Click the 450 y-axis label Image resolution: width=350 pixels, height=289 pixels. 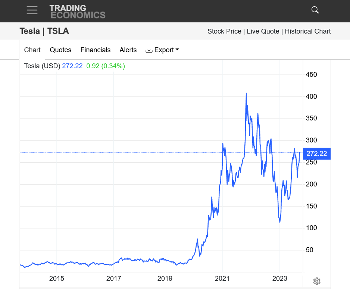tap(312, 75)
